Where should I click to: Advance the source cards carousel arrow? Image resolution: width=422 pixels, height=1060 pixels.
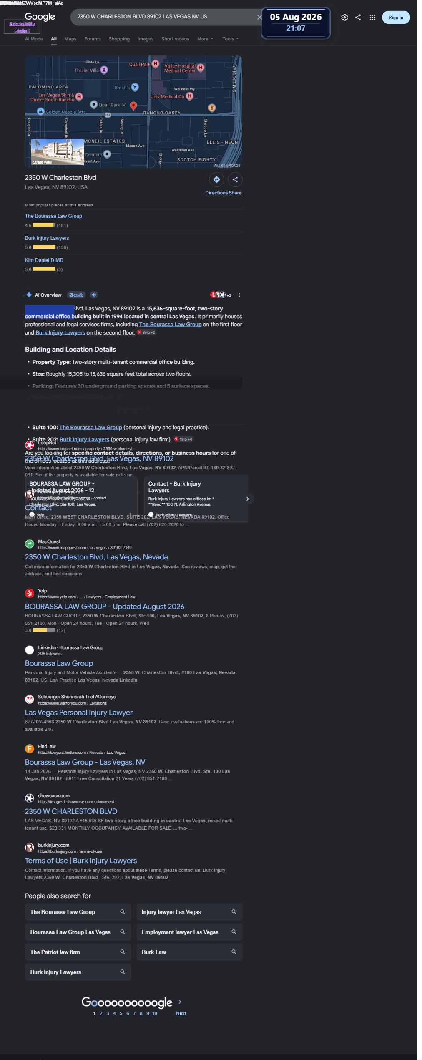247,499
